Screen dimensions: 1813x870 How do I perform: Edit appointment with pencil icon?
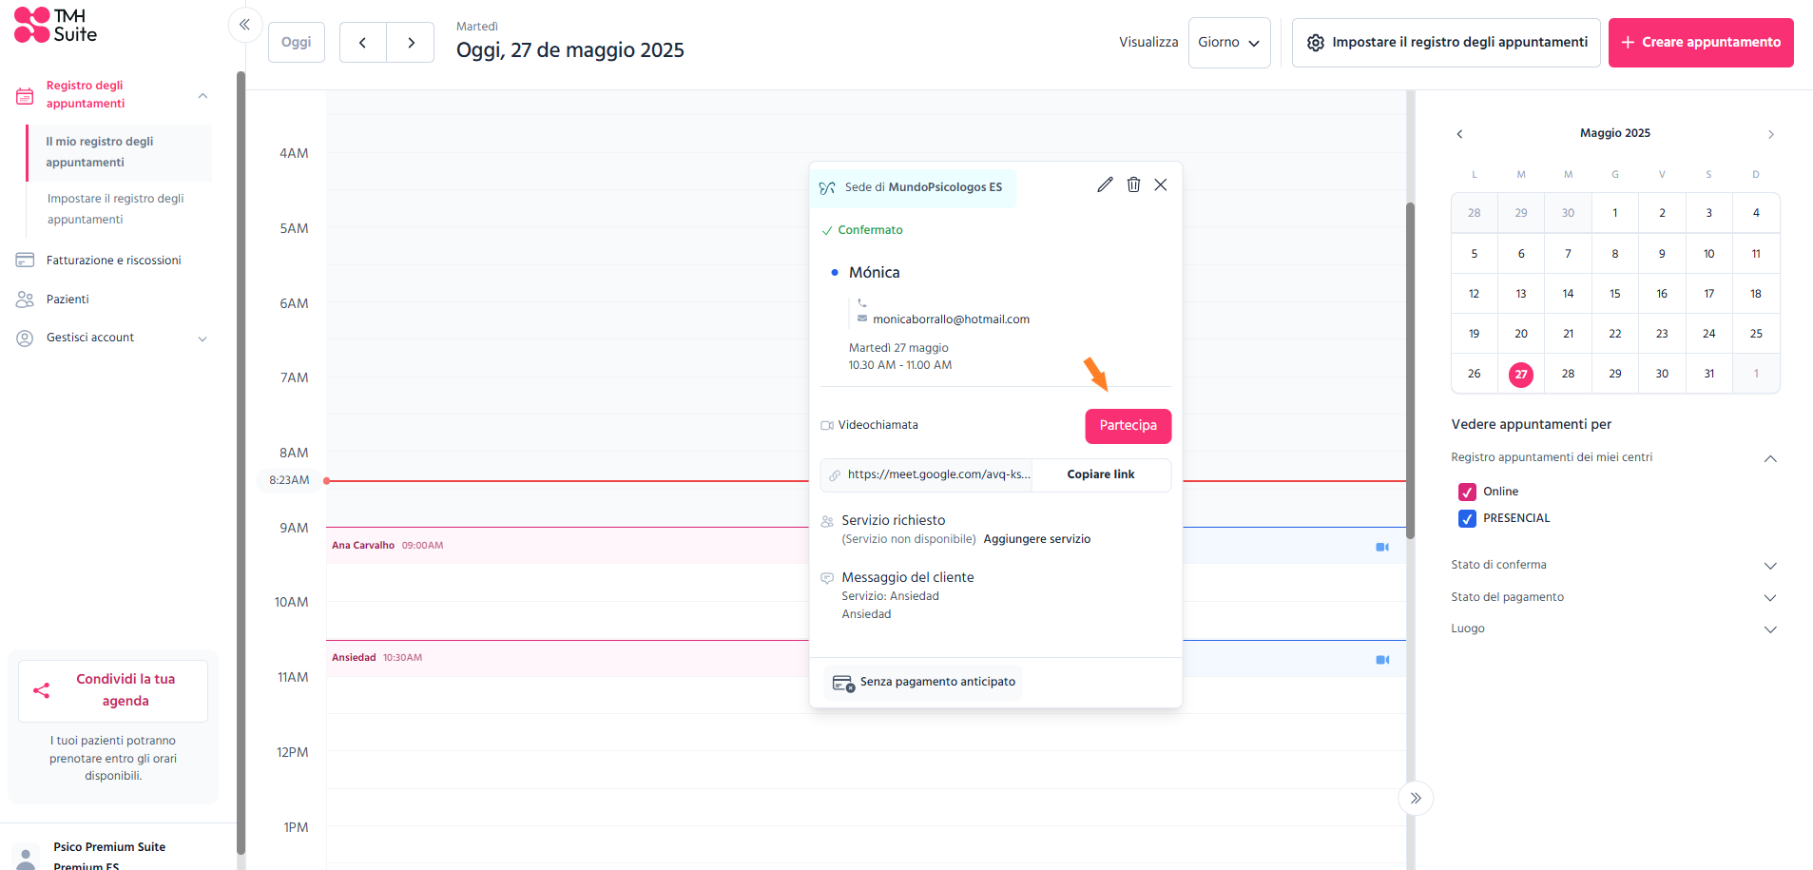1105,184
